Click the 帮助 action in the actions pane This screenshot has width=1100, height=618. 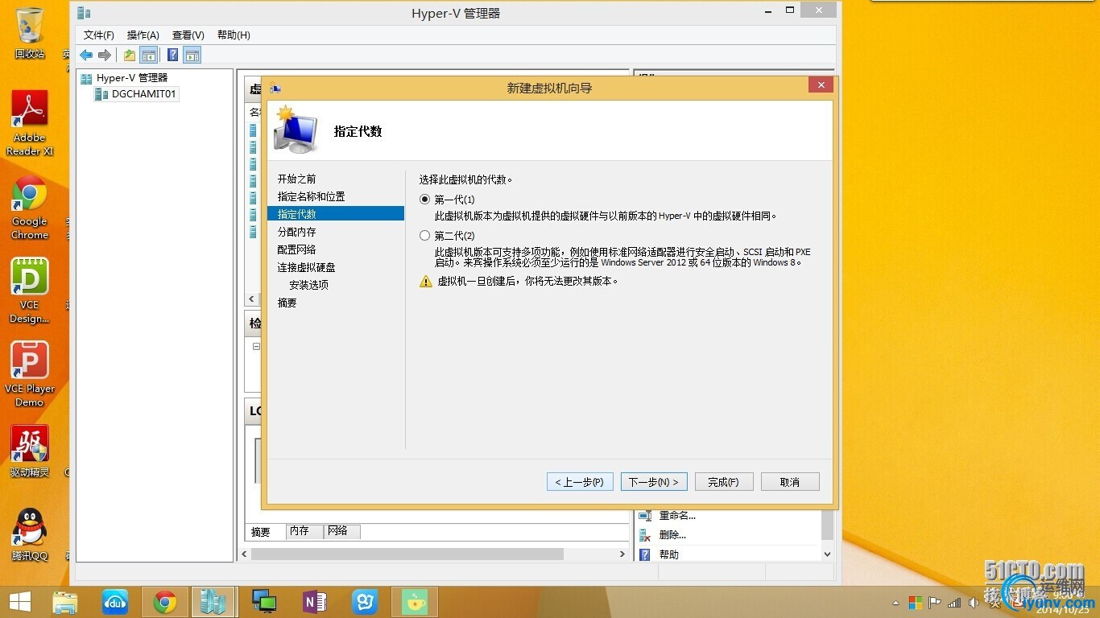(669, 554)
